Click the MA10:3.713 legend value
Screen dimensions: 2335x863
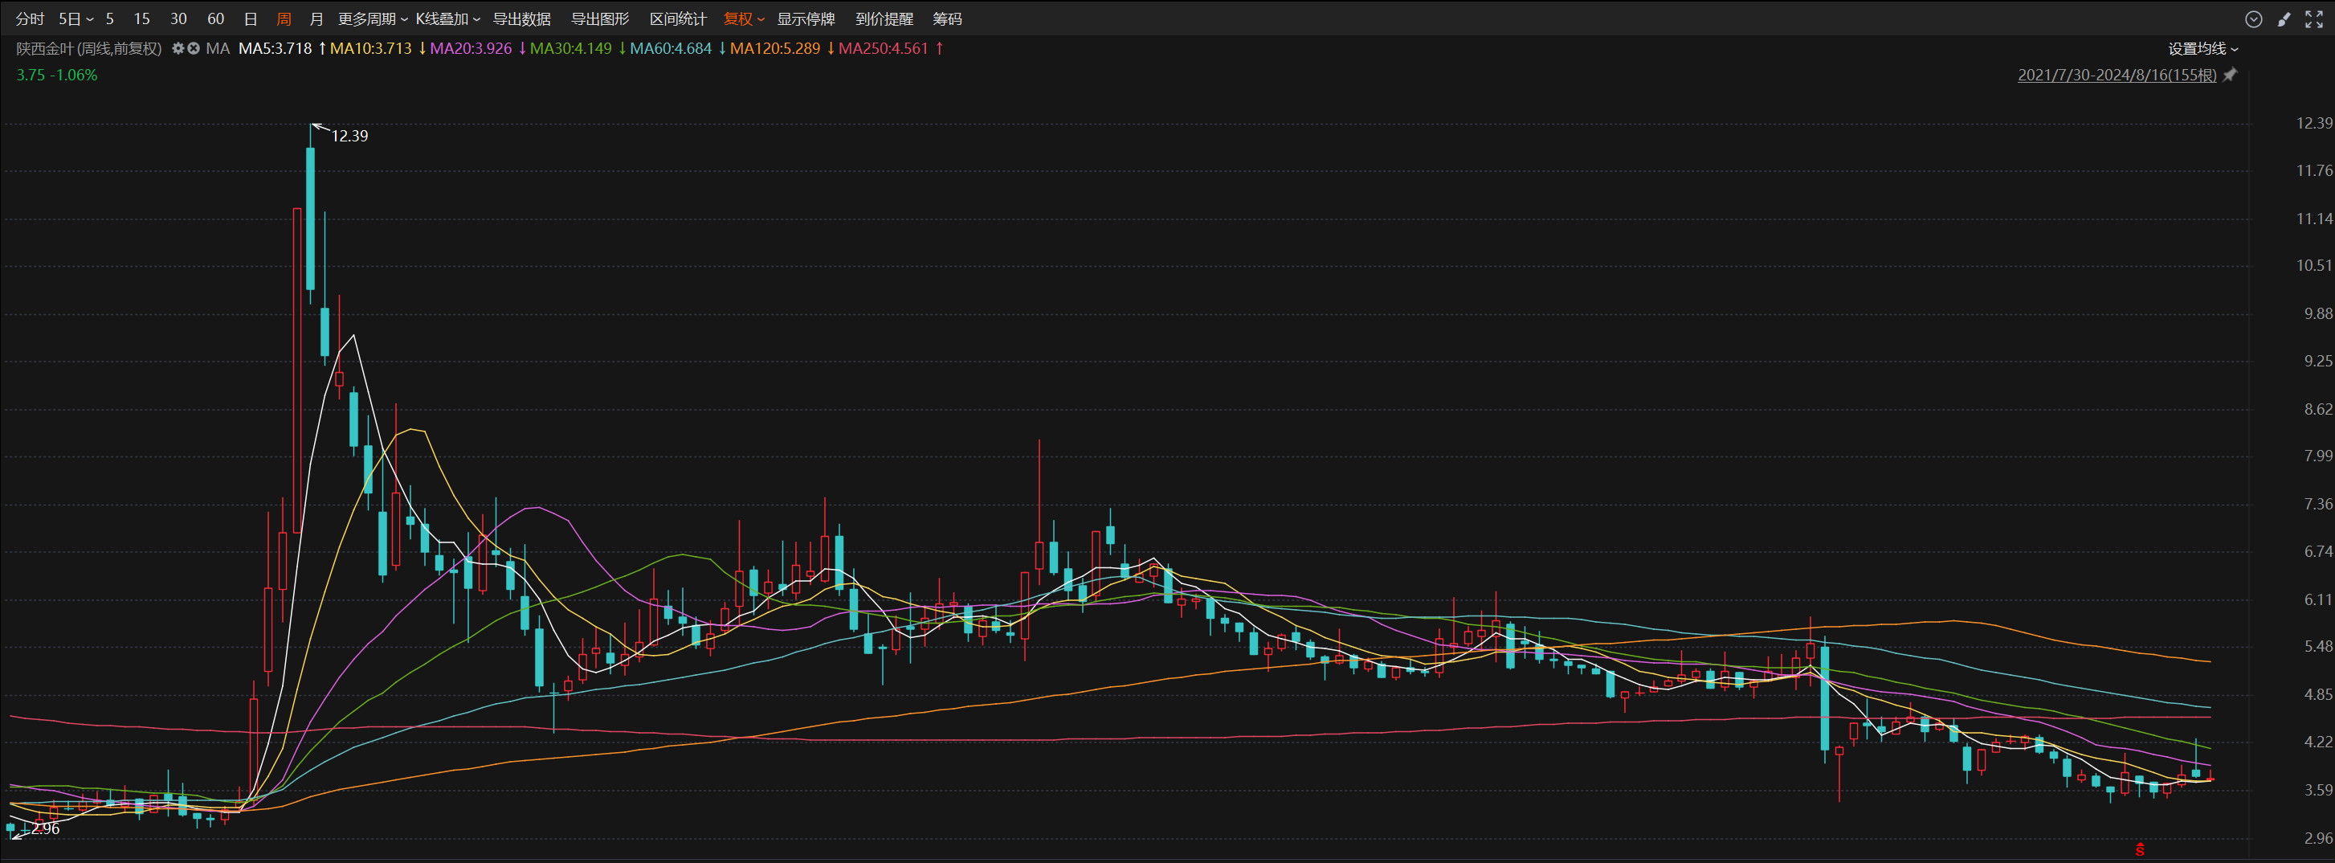(371, 49)
